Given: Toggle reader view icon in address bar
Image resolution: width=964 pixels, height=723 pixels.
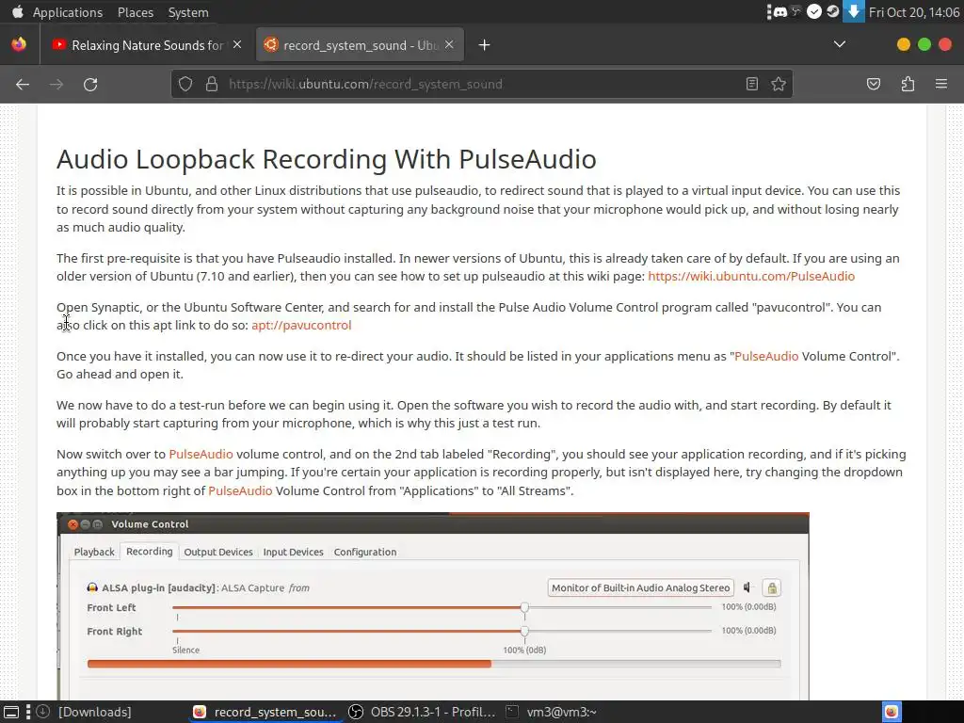Looking at the screenshot, I should (751, 84).
